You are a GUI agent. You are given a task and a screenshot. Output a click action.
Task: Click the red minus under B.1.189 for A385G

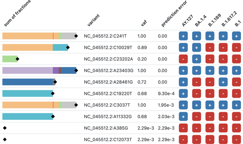click(x=210, y=128)
